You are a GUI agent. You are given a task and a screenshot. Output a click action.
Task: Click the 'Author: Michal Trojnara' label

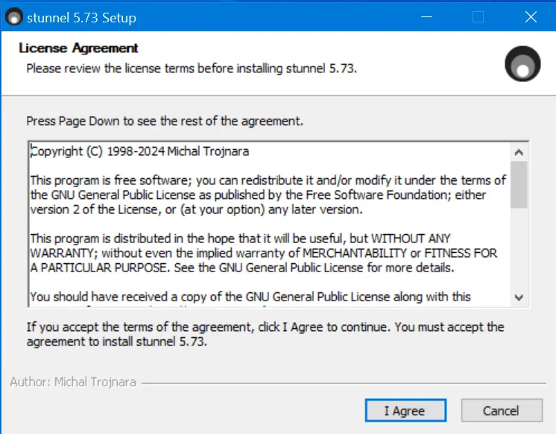(73, 382)
